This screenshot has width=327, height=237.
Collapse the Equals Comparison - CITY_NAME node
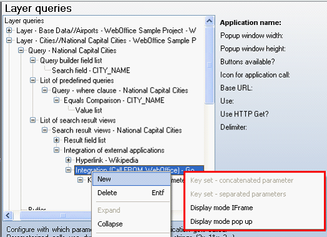(x=56, y=100)
